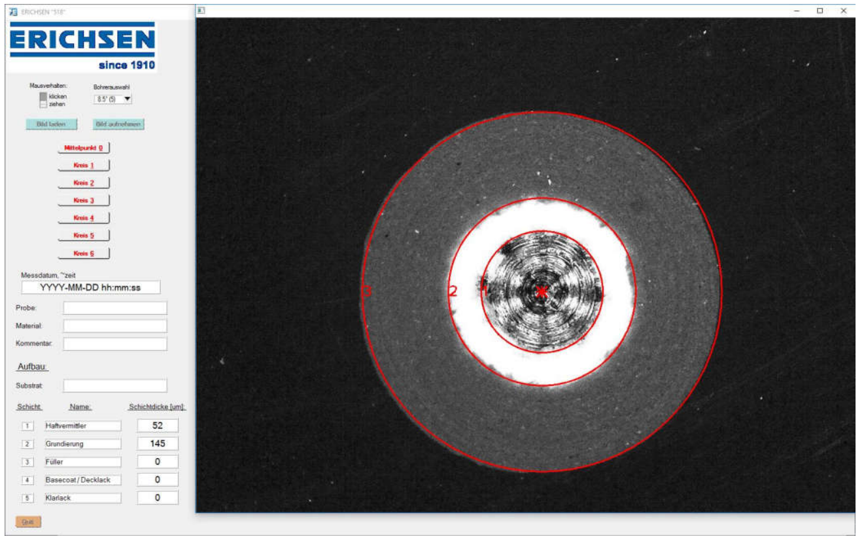Focus the Messdatum date-time field
Image resolution: width=866 pixels, height=545 pixels.
pyautogui.click(x=90, y=288)
